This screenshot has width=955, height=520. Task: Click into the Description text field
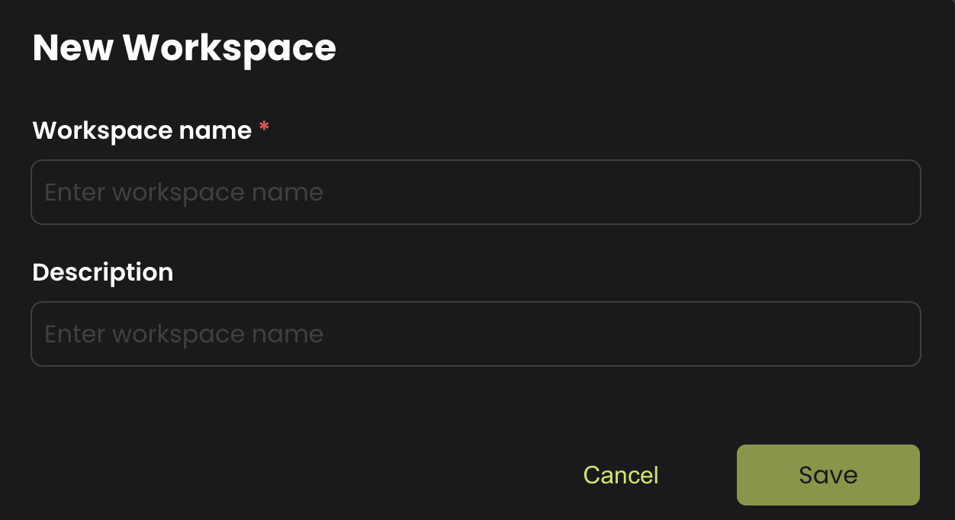tap(475, 334)
